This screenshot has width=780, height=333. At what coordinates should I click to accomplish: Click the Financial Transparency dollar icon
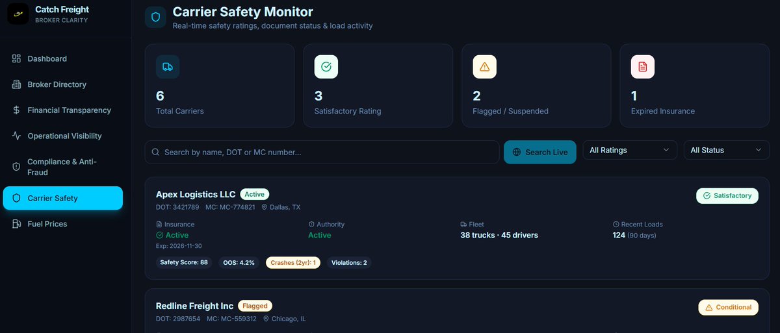pyautogui.click(x=16, y=110)
